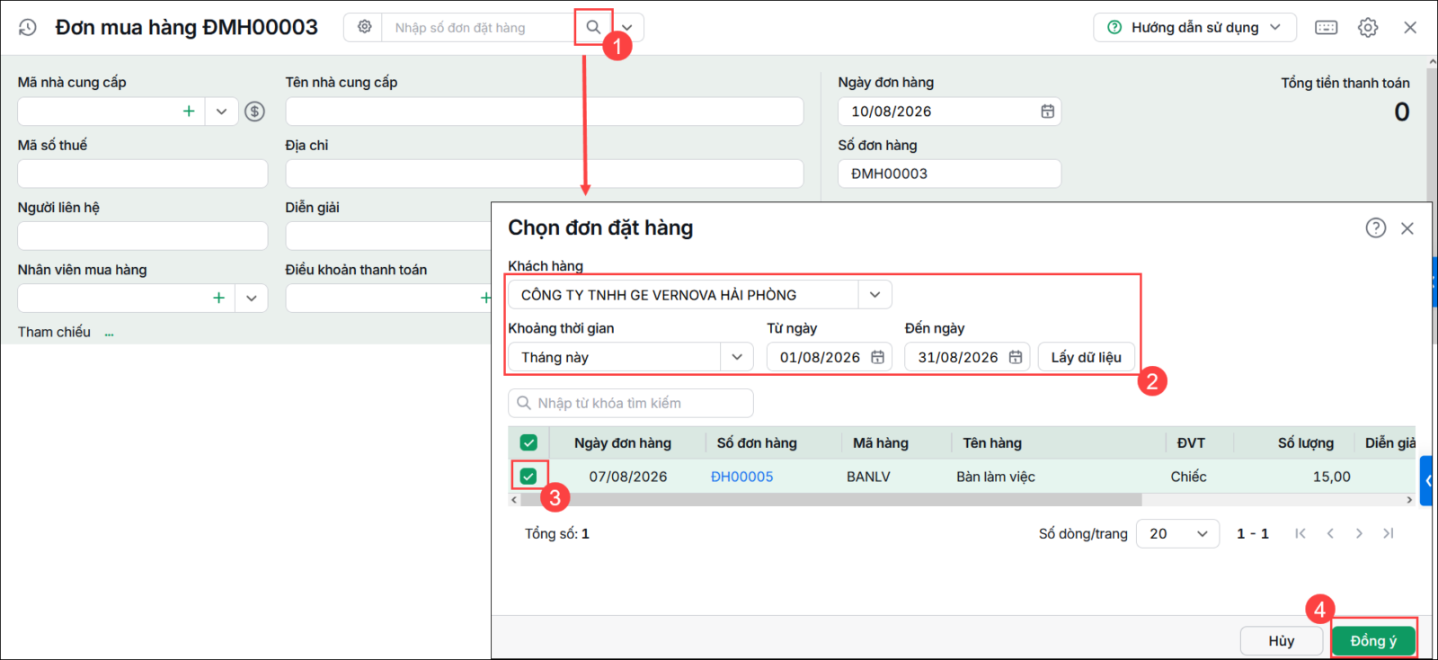Open rows-per-page dropdown showing 20
Image resolution: width=1438 pixels, height=660 pixels.
(x=1177, y=533)
